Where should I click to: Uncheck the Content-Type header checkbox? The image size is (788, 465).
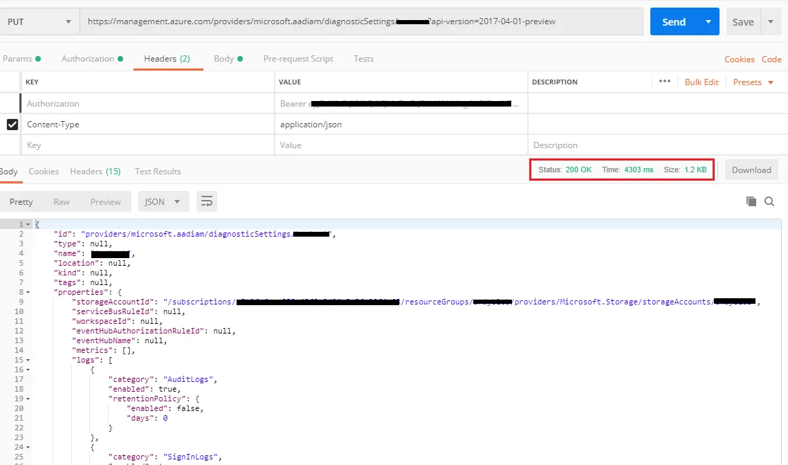(12, 124)
